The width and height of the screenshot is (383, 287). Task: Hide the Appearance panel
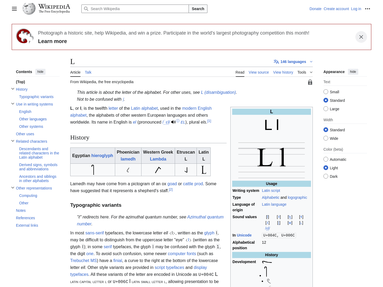pyautogui.click(x=353, y=72)
